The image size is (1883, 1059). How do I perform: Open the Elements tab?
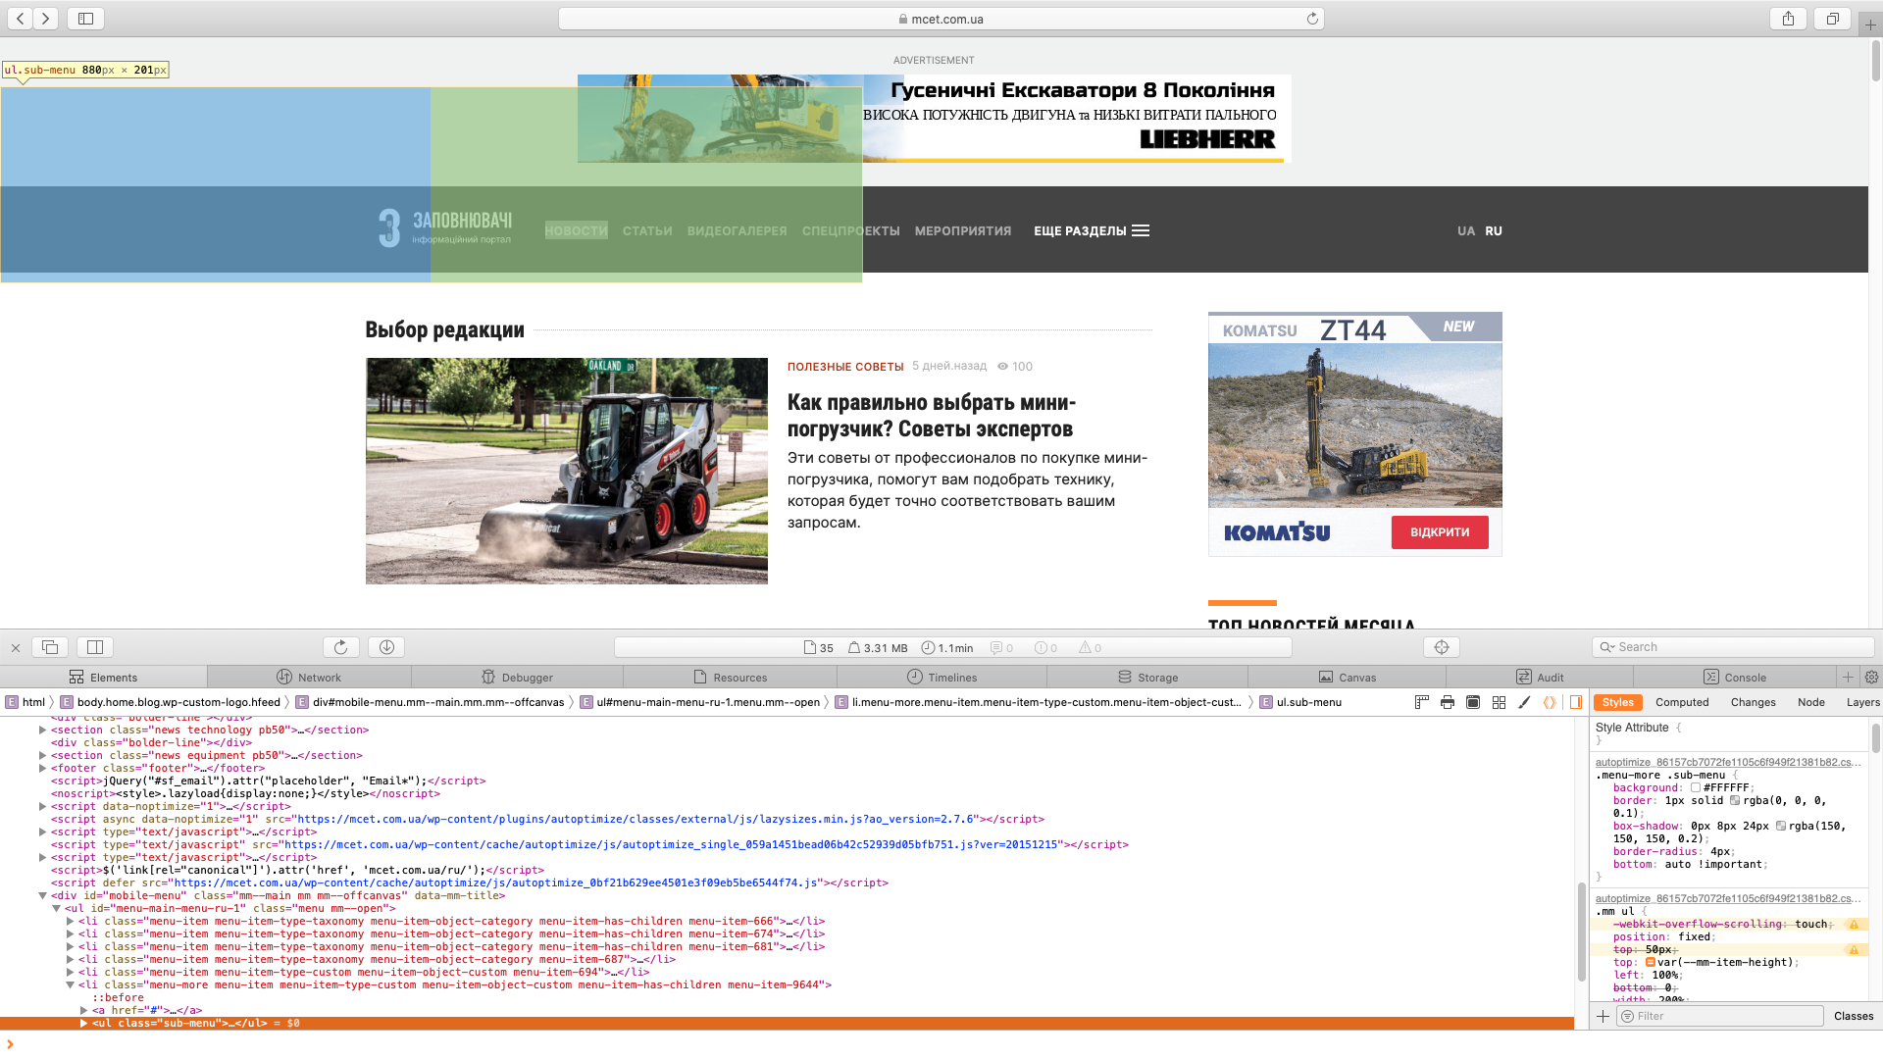[103, 677]
